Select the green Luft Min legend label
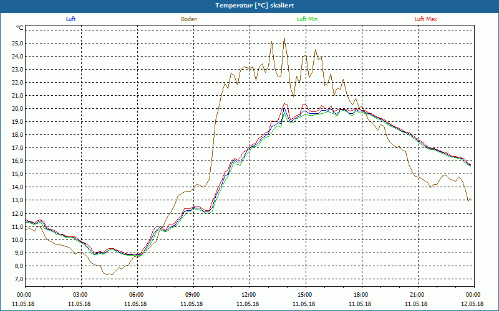499x311 pixels. pos(307,19)
